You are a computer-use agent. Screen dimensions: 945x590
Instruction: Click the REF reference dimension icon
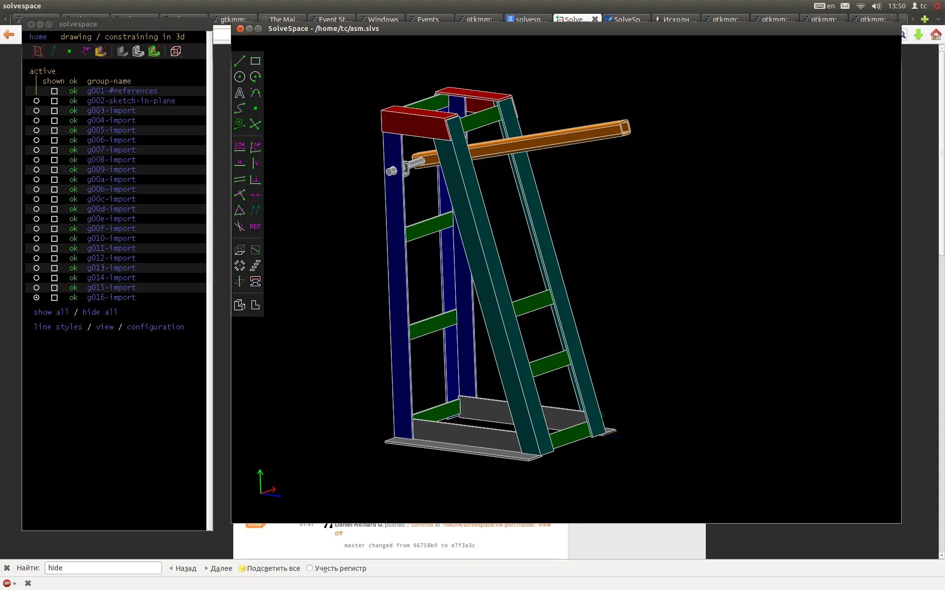point(255,226)
